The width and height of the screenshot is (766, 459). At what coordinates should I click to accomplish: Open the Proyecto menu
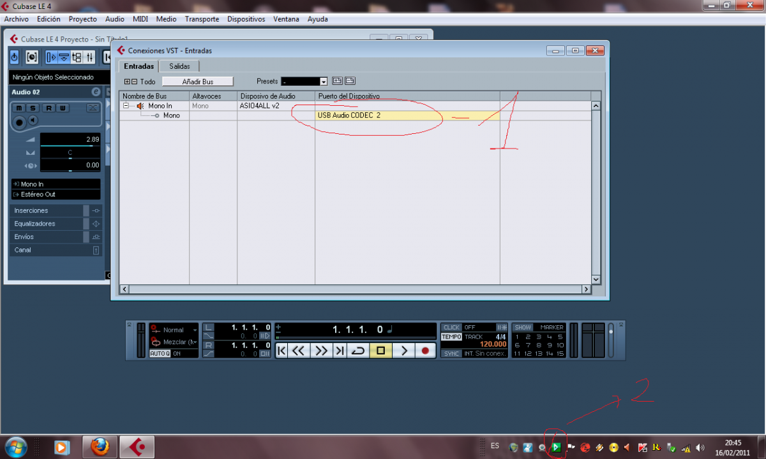83,19
